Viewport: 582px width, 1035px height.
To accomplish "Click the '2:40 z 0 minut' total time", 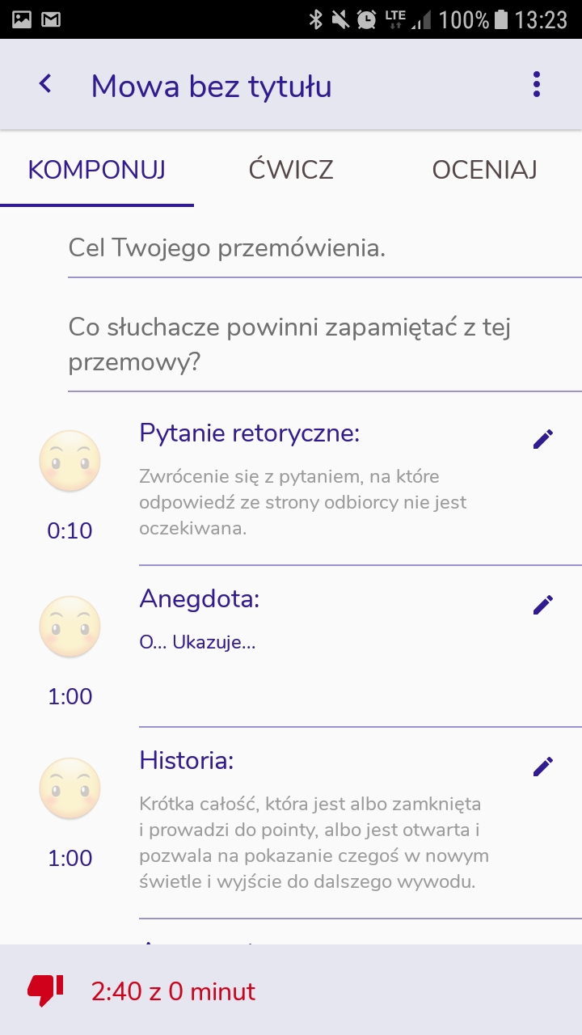I will pyautogui.click(x=173, y=991).
